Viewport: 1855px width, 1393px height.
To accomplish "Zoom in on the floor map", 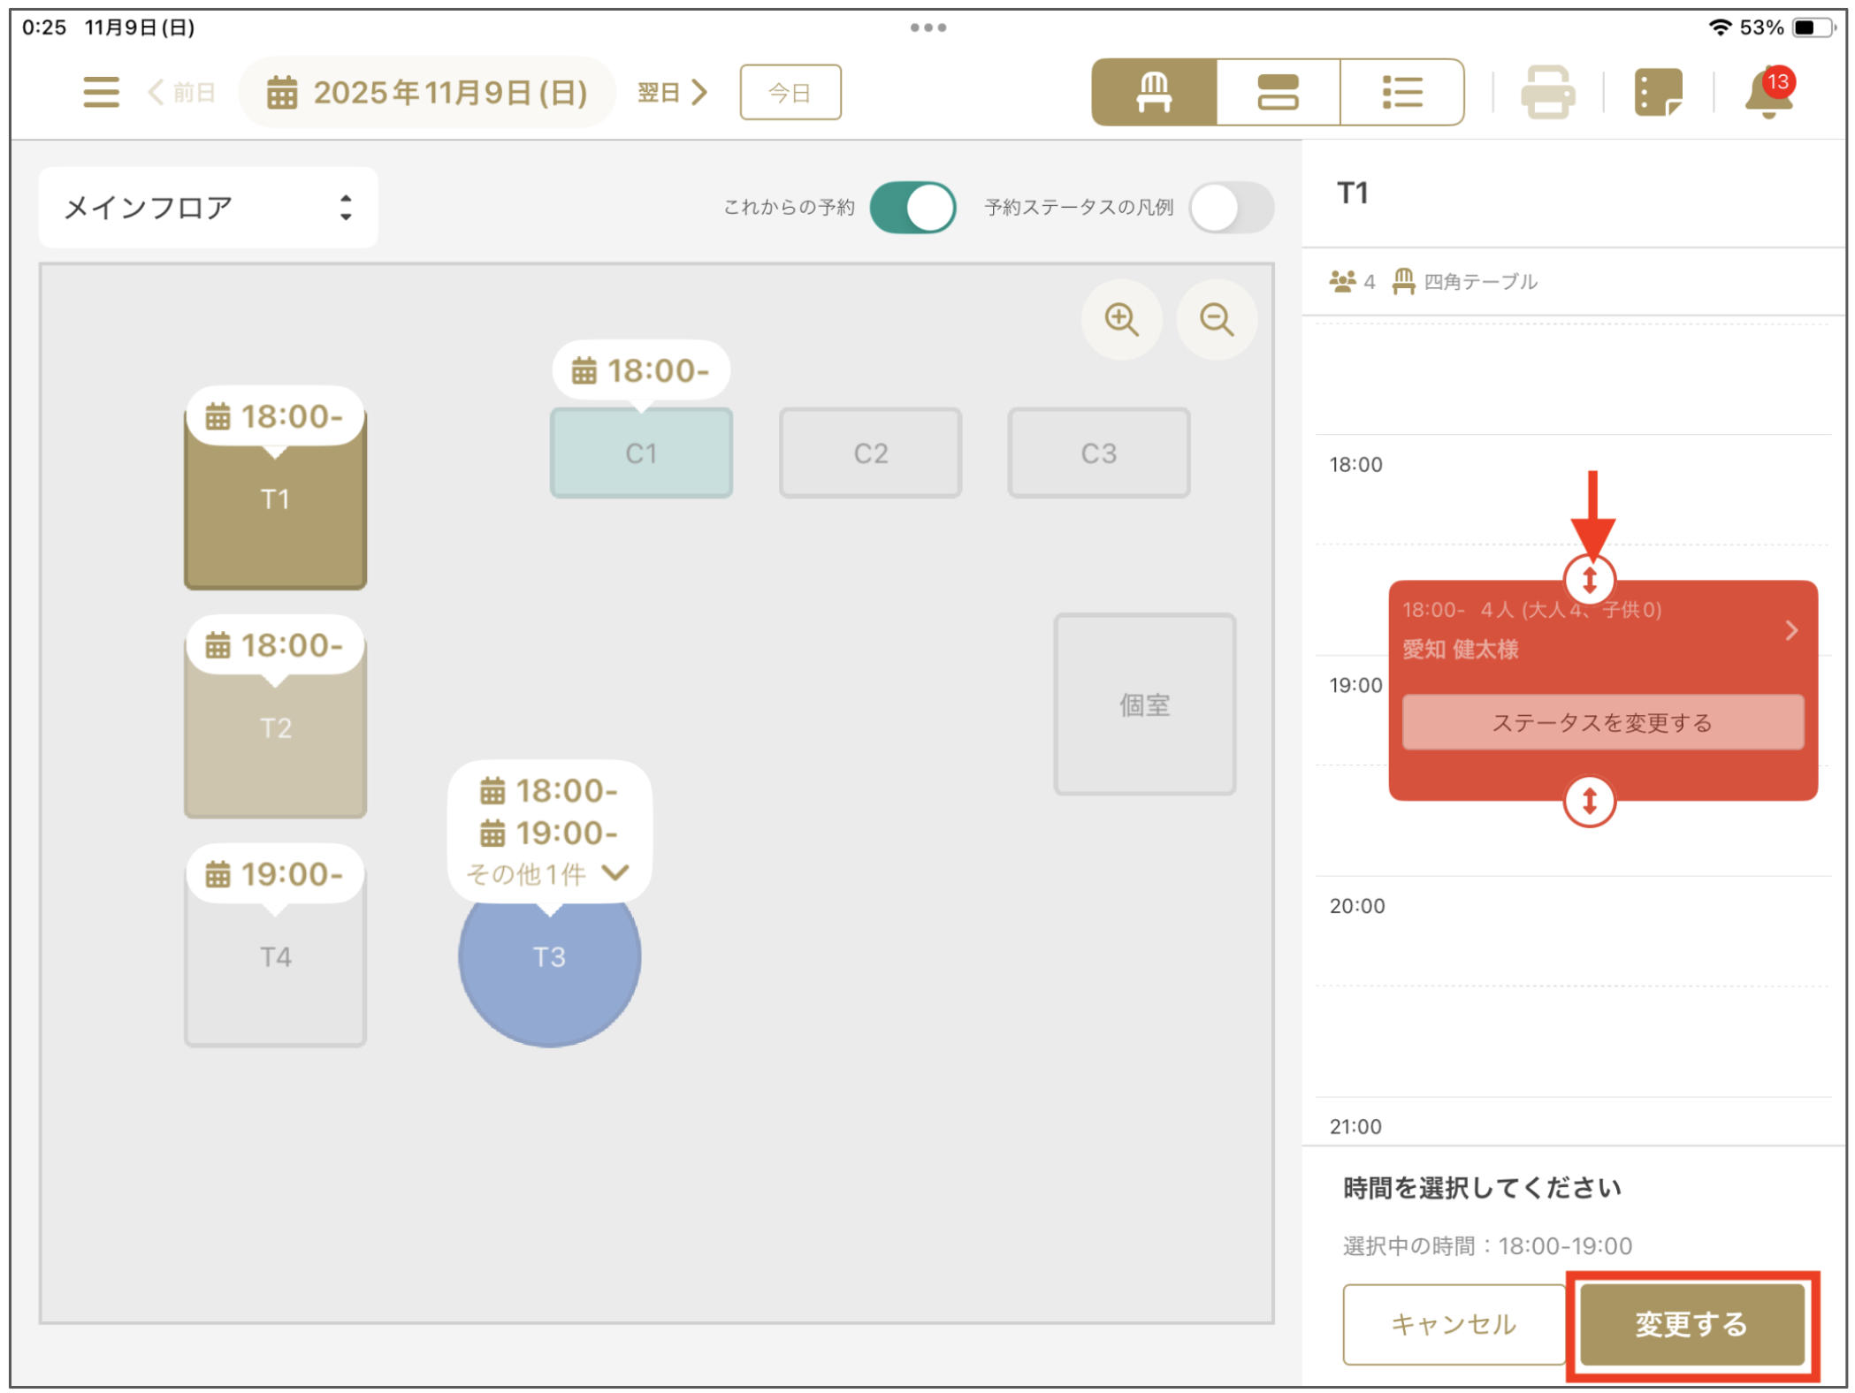I will click(1120, 319).
